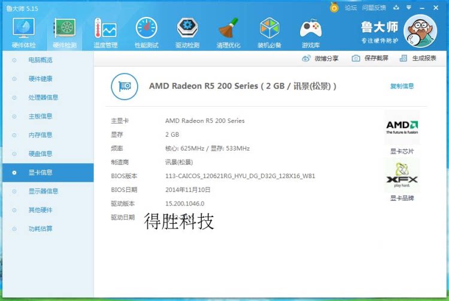The width and height of the screenshot is (449, 301).
Task: Click the 15.200.1046.0 driver version value
Action: (185, 203)
